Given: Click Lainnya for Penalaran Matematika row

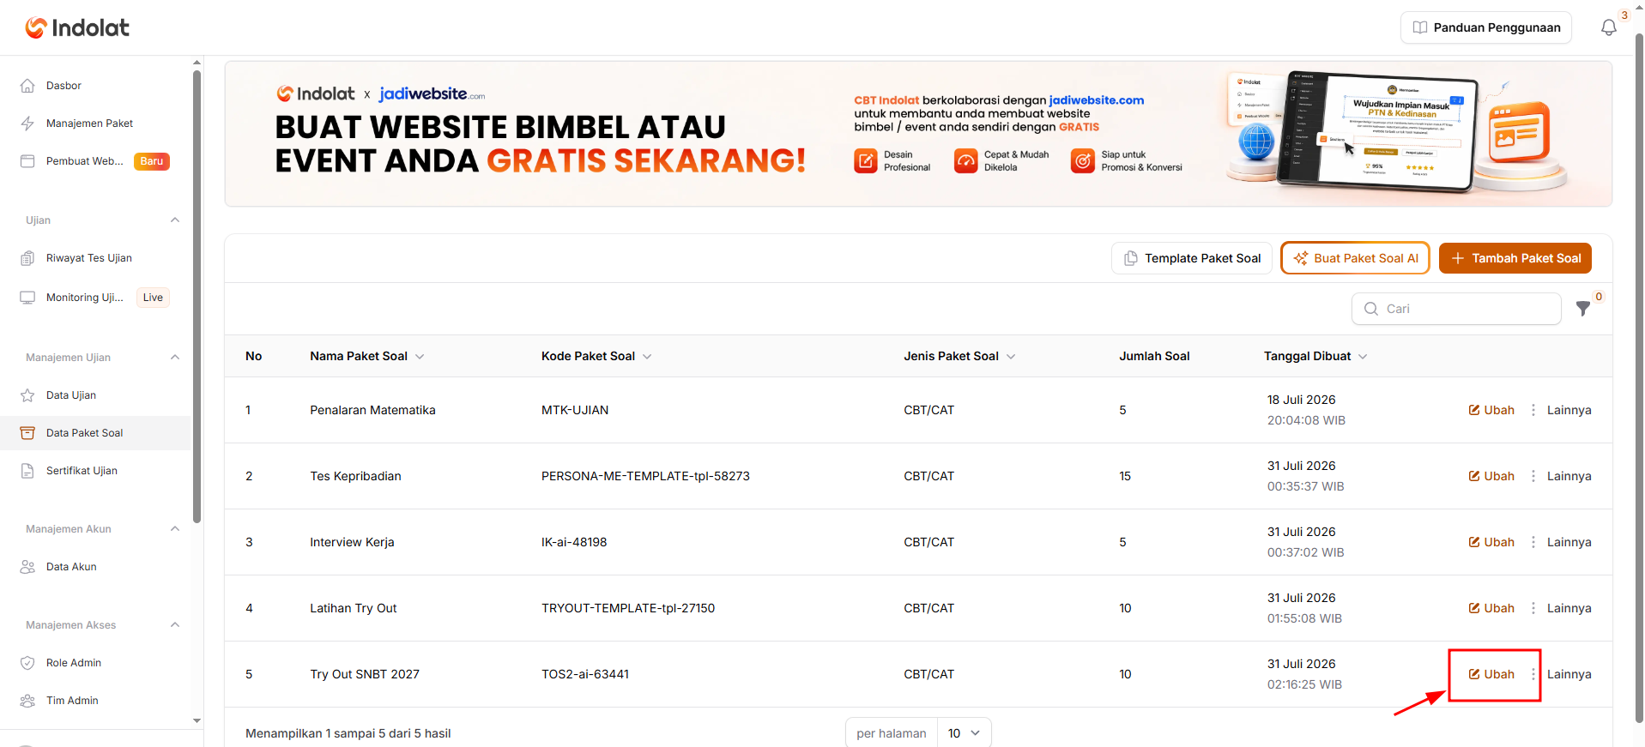Looking at the screenshot, I should coord(1569,410).
